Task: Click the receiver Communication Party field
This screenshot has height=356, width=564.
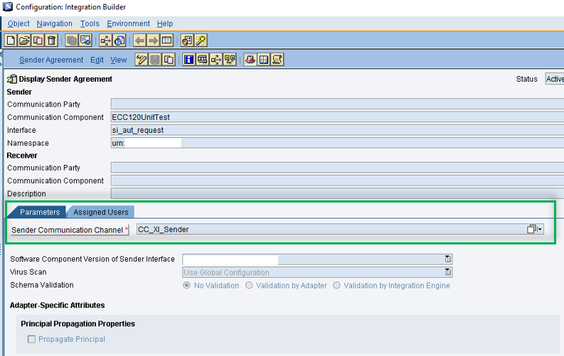Action: (337, 168)
